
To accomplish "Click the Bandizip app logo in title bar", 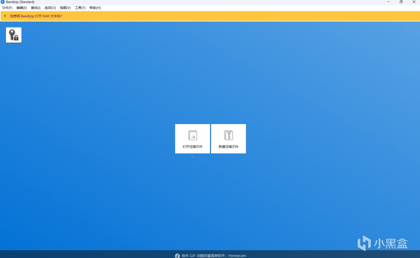I will (3, 2).
